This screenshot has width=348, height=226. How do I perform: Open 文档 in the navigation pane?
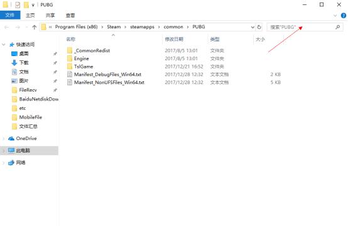(24, 72)
